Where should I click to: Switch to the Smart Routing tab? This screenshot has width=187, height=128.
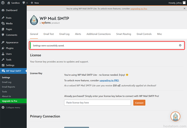tap(124, 34)
